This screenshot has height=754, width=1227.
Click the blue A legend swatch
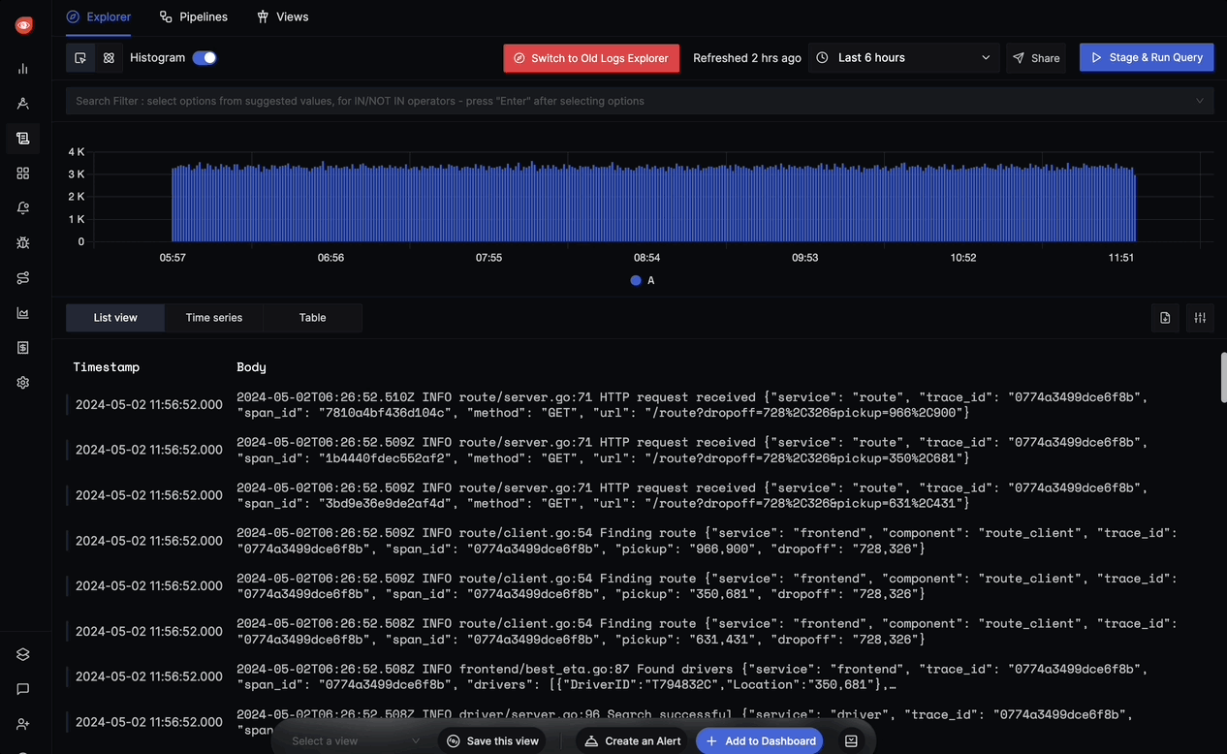coord(636,280)
